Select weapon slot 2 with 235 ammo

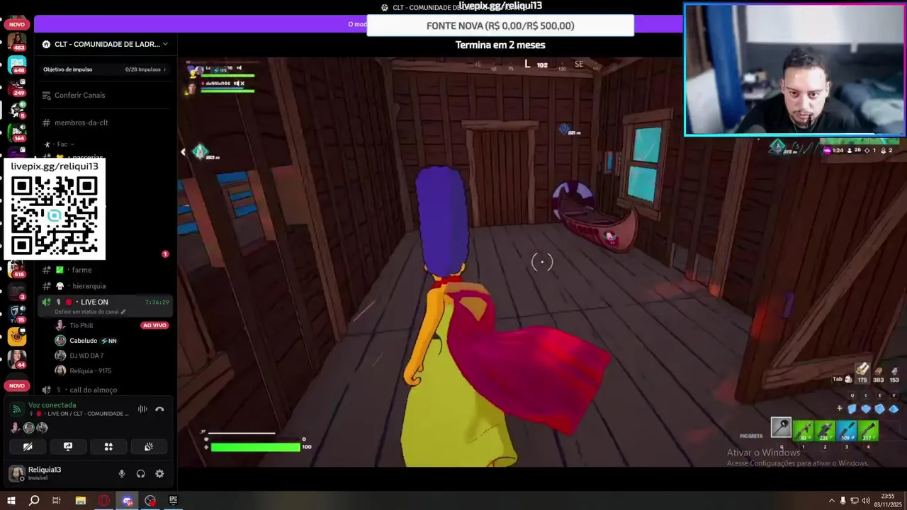tap(825, 430)
